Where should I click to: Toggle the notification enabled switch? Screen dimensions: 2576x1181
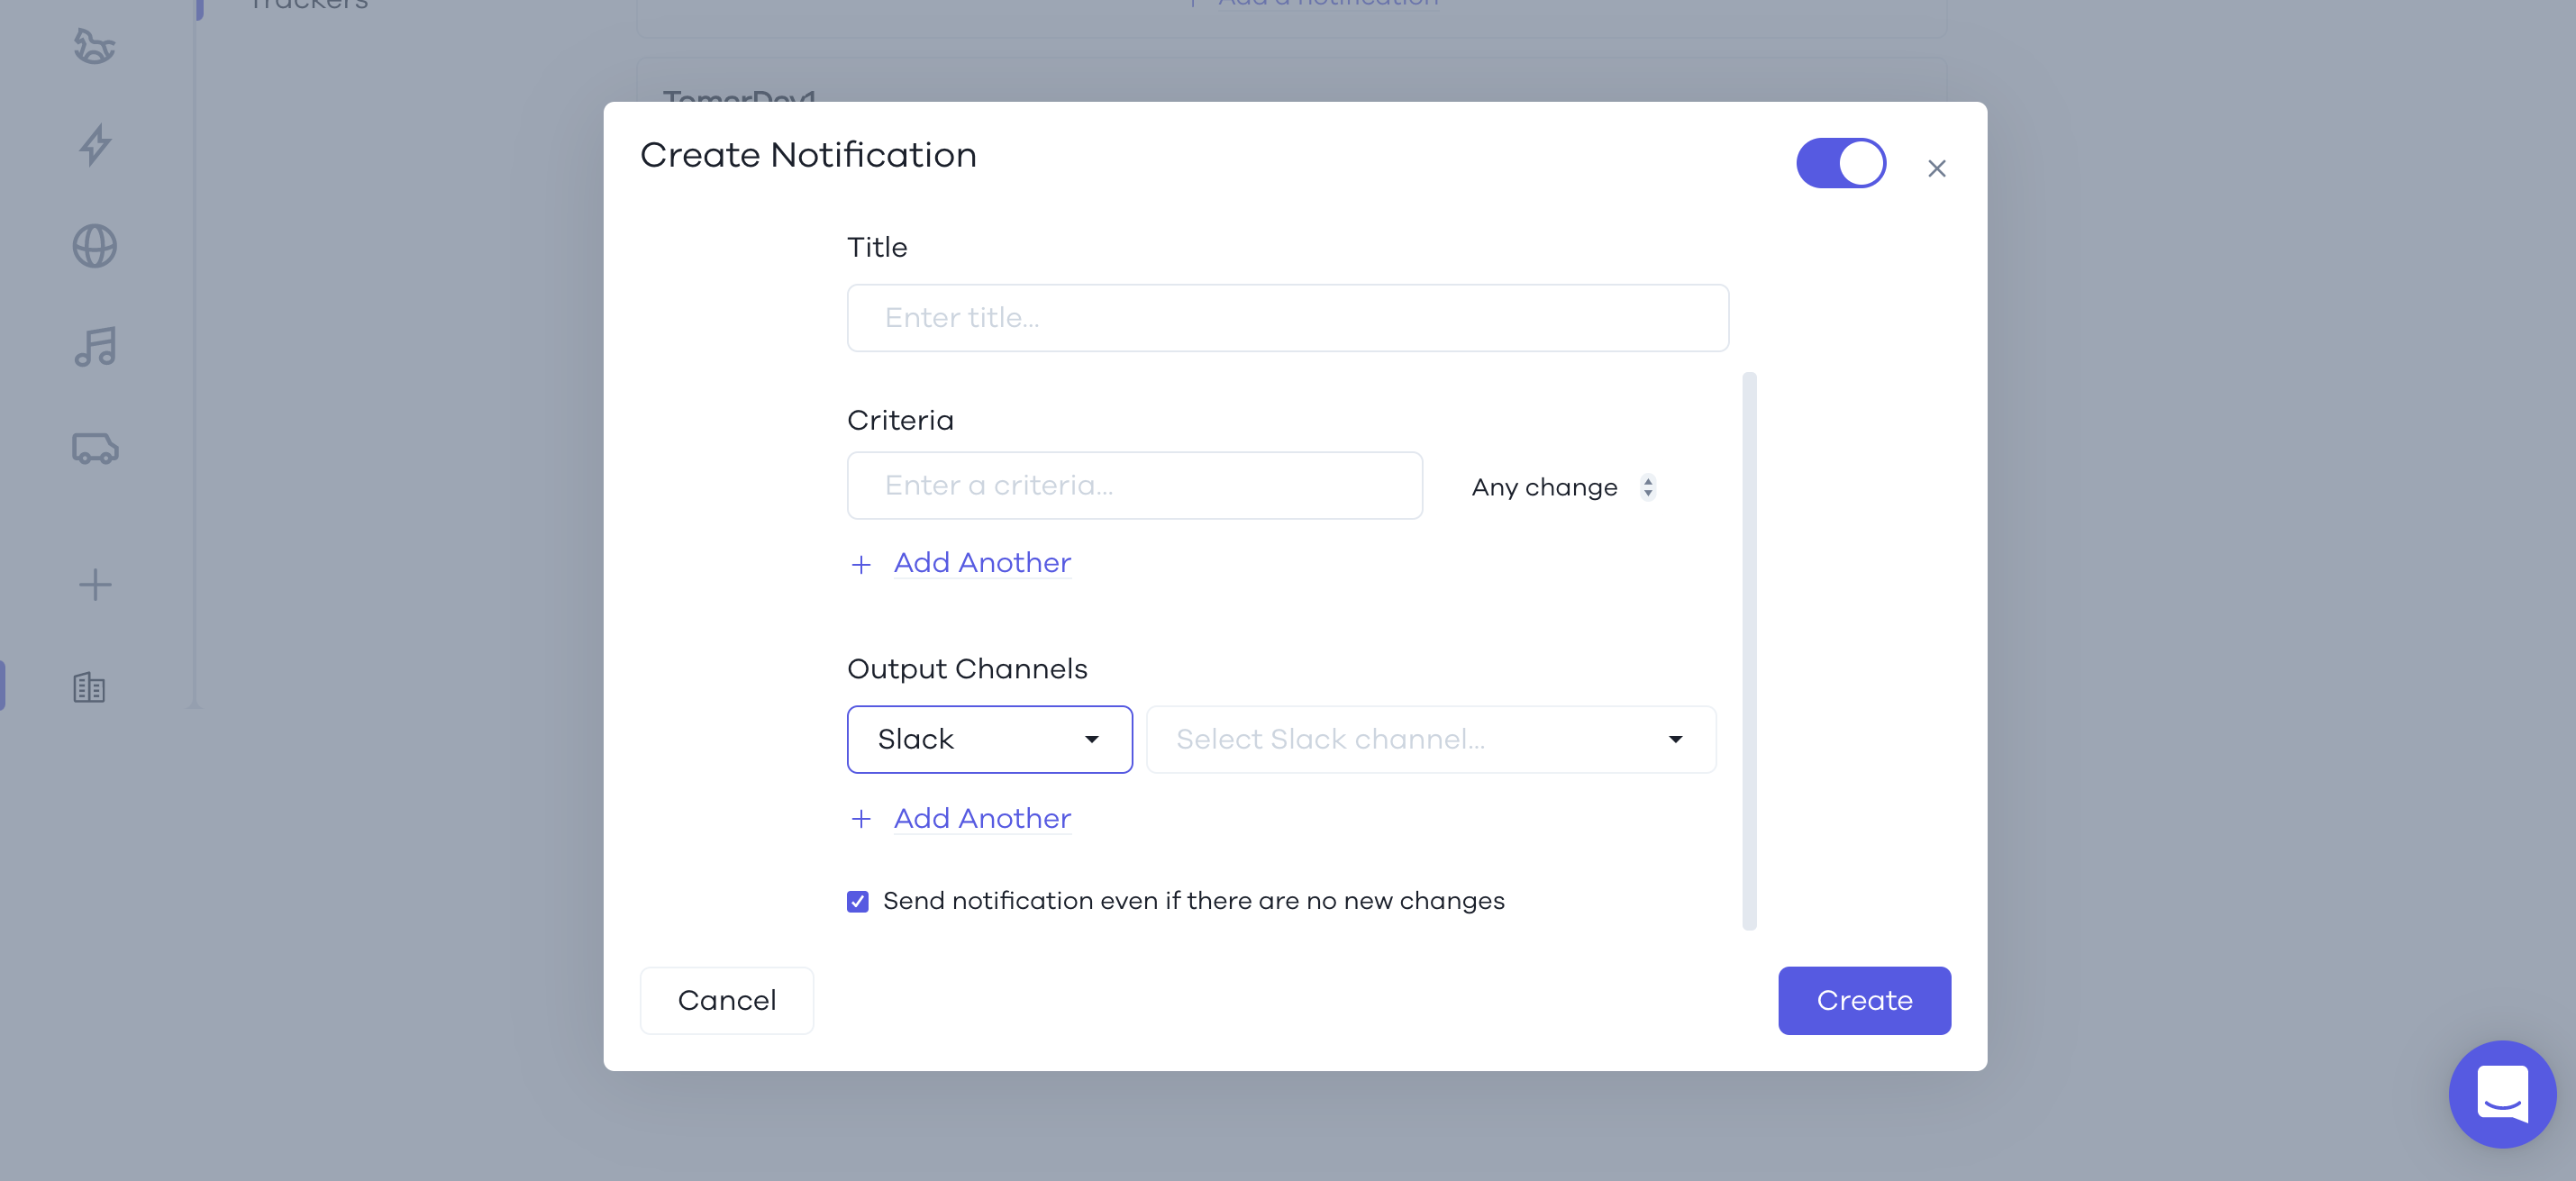point(1841,163)
